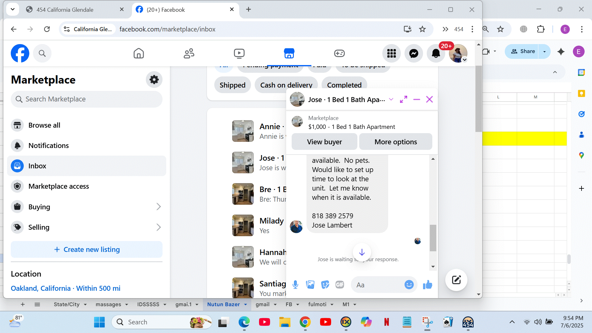Image resolution: width=592 pixels, height=333 pixels.
Task: Open Chrome from the Windows taskbar
Action: [x=305, y=322]
